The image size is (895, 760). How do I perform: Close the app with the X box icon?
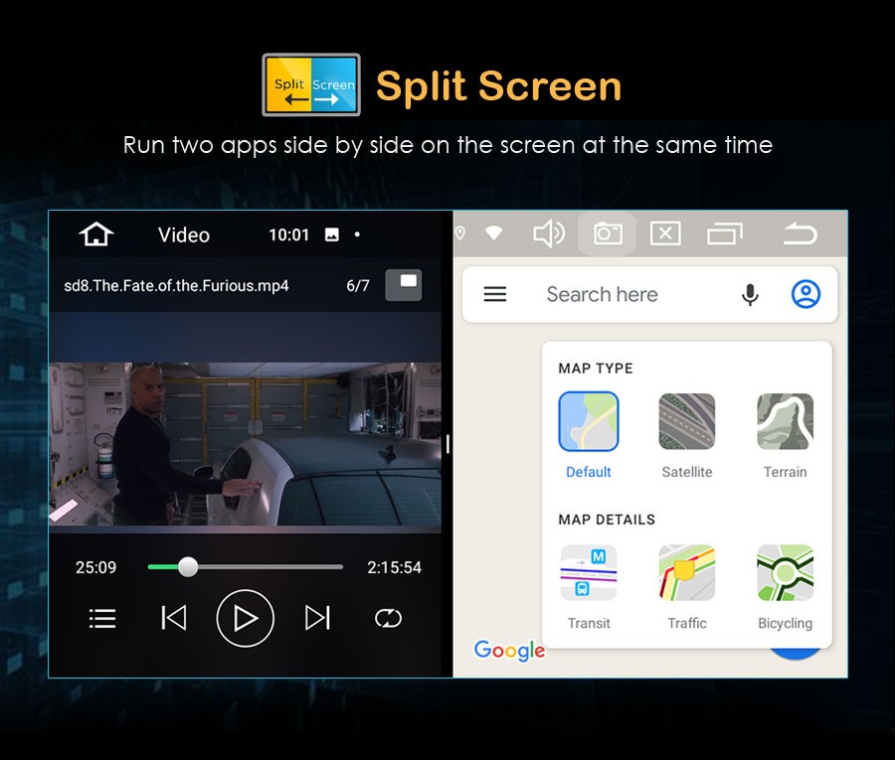pyautogui.click(x=665, y=233)
